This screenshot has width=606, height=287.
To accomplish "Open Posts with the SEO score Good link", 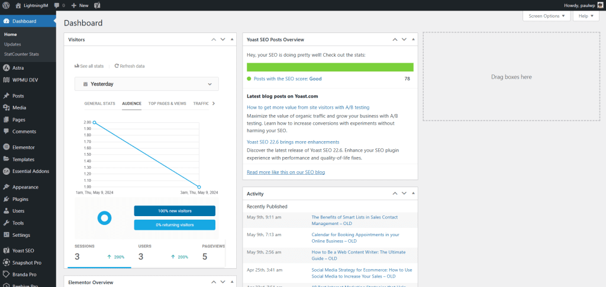I will point(288,79).
